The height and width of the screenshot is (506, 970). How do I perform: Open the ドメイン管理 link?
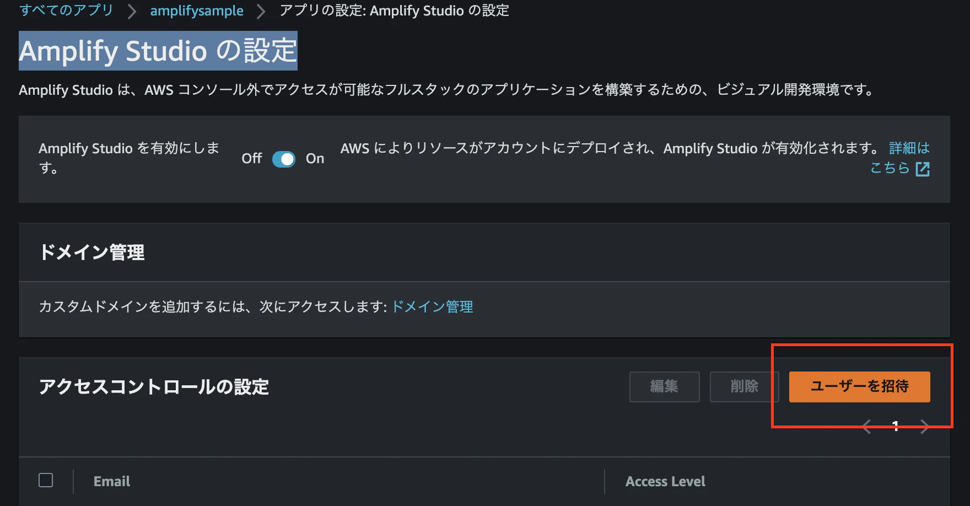click(432, 306)
